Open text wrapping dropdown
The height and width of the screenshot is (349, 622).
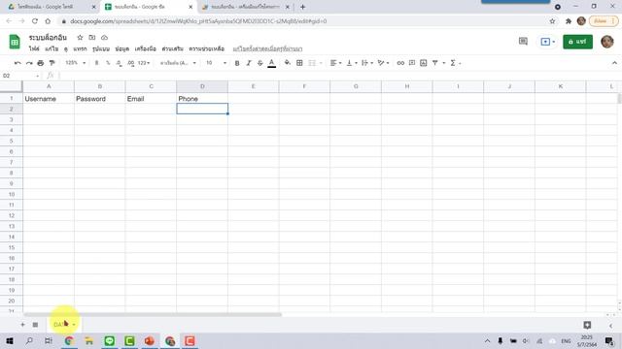pos(367,63)
